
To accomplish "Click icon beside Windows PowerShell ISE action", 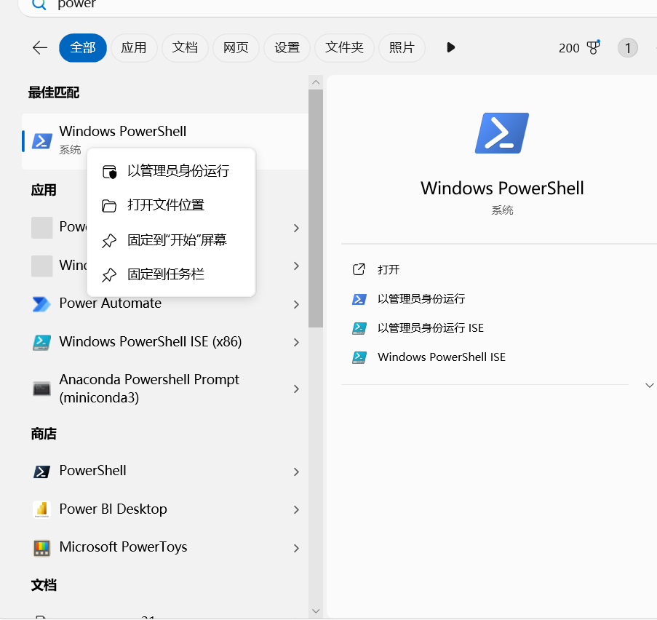I will 359,357.
